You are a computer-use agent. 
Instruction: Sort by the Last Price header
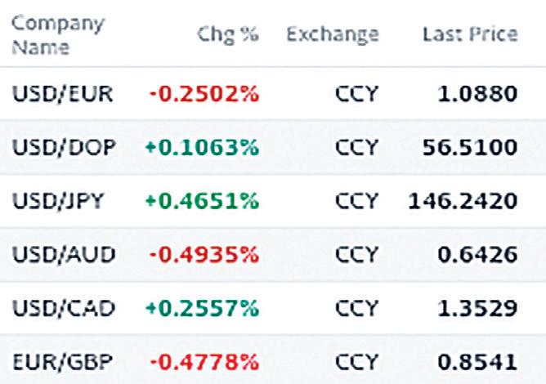469,34
